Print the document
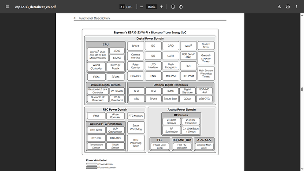 point(288,7)
